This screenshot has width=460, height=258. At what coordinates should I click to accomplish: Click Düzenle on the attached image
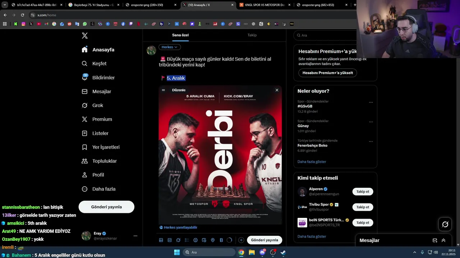pyautogui.click(x=179, y=90)
